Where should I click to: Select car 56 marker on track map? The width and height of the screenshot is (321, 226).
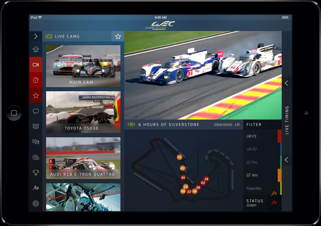[194, 191]
